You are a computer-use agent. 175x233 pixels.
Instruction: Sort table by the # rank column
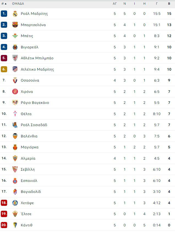(x=4, y=4)
